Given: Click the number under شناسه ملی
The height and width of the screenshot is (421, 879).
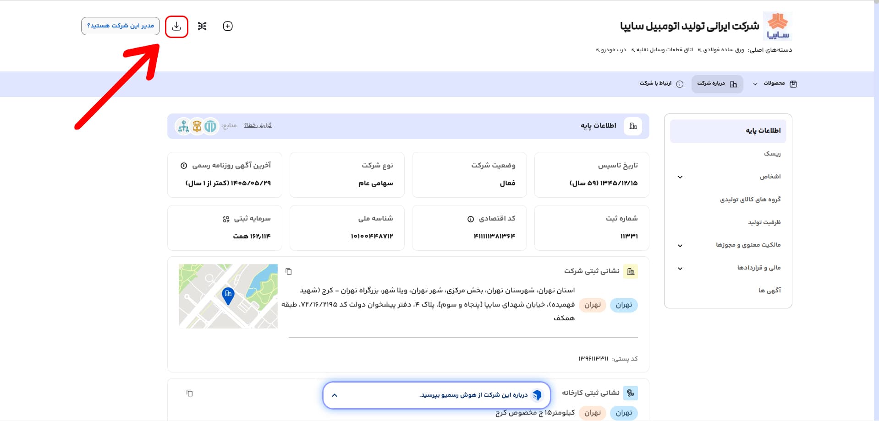Looking at the screenshot, I should [x=372, y=237].
